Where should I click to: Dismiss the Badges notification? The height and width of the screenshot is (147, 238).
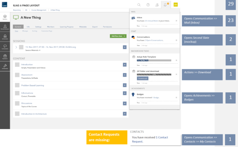tap(176, 97)
